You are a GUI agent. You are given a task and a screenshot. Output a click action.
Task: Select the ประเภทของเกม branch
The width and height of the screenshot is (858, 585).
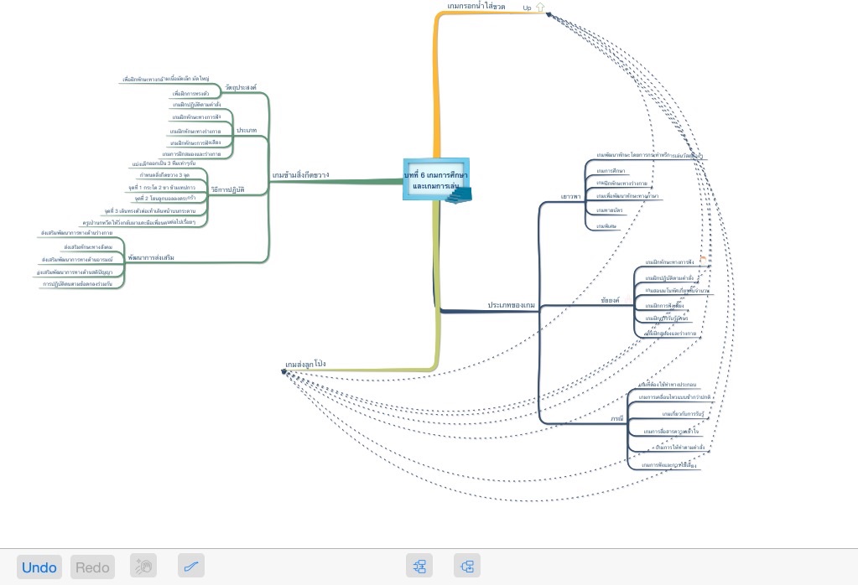pyautogui.click(x=511, y=305)
